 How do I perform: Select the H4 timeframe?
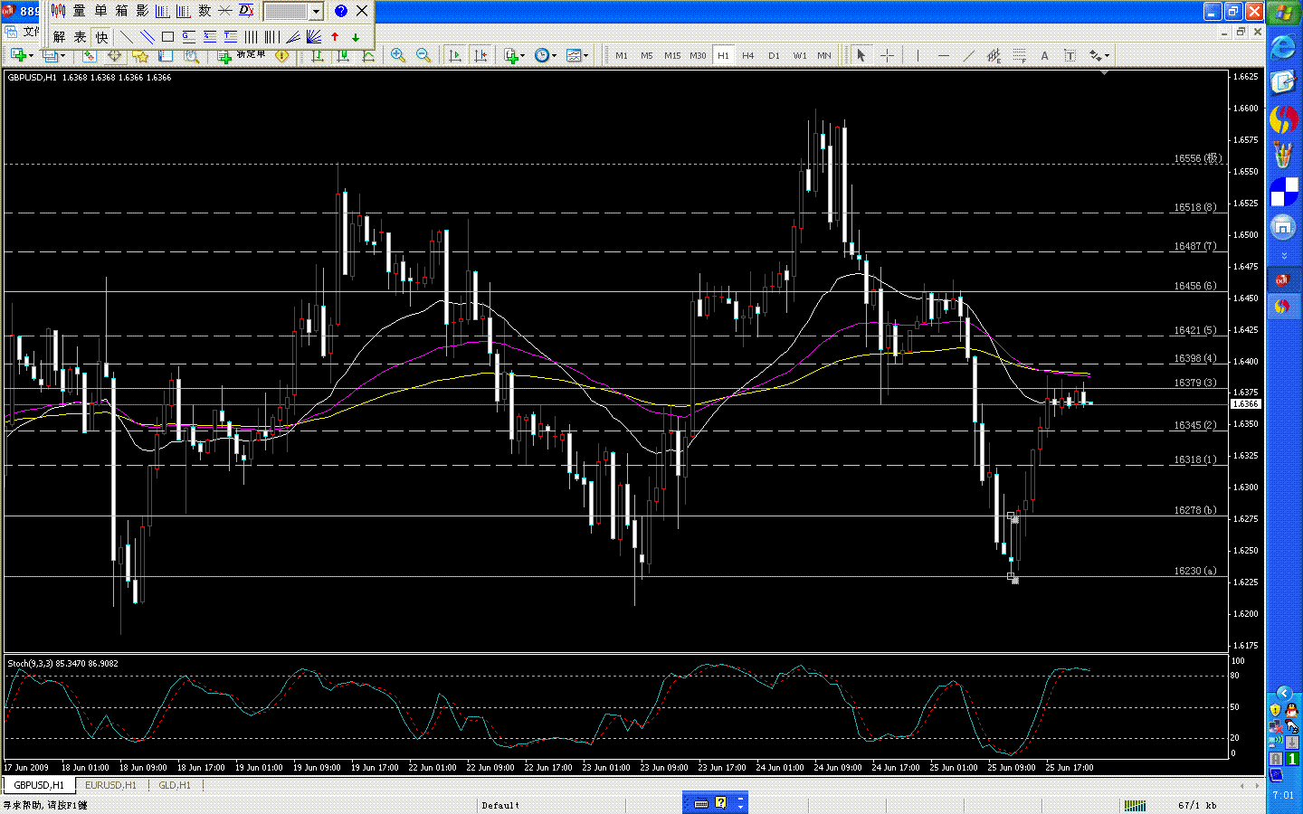click(748, 55)
